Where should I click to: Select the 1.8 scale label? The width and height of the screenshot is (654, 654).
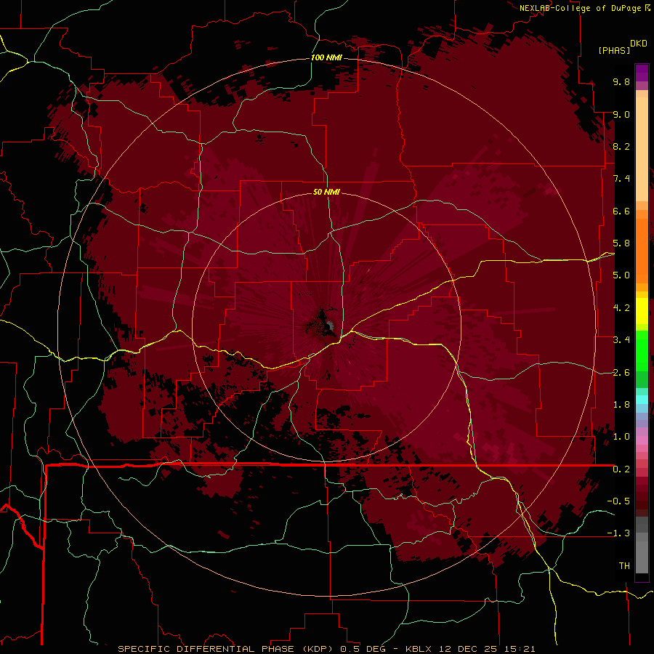pos(621,405)
